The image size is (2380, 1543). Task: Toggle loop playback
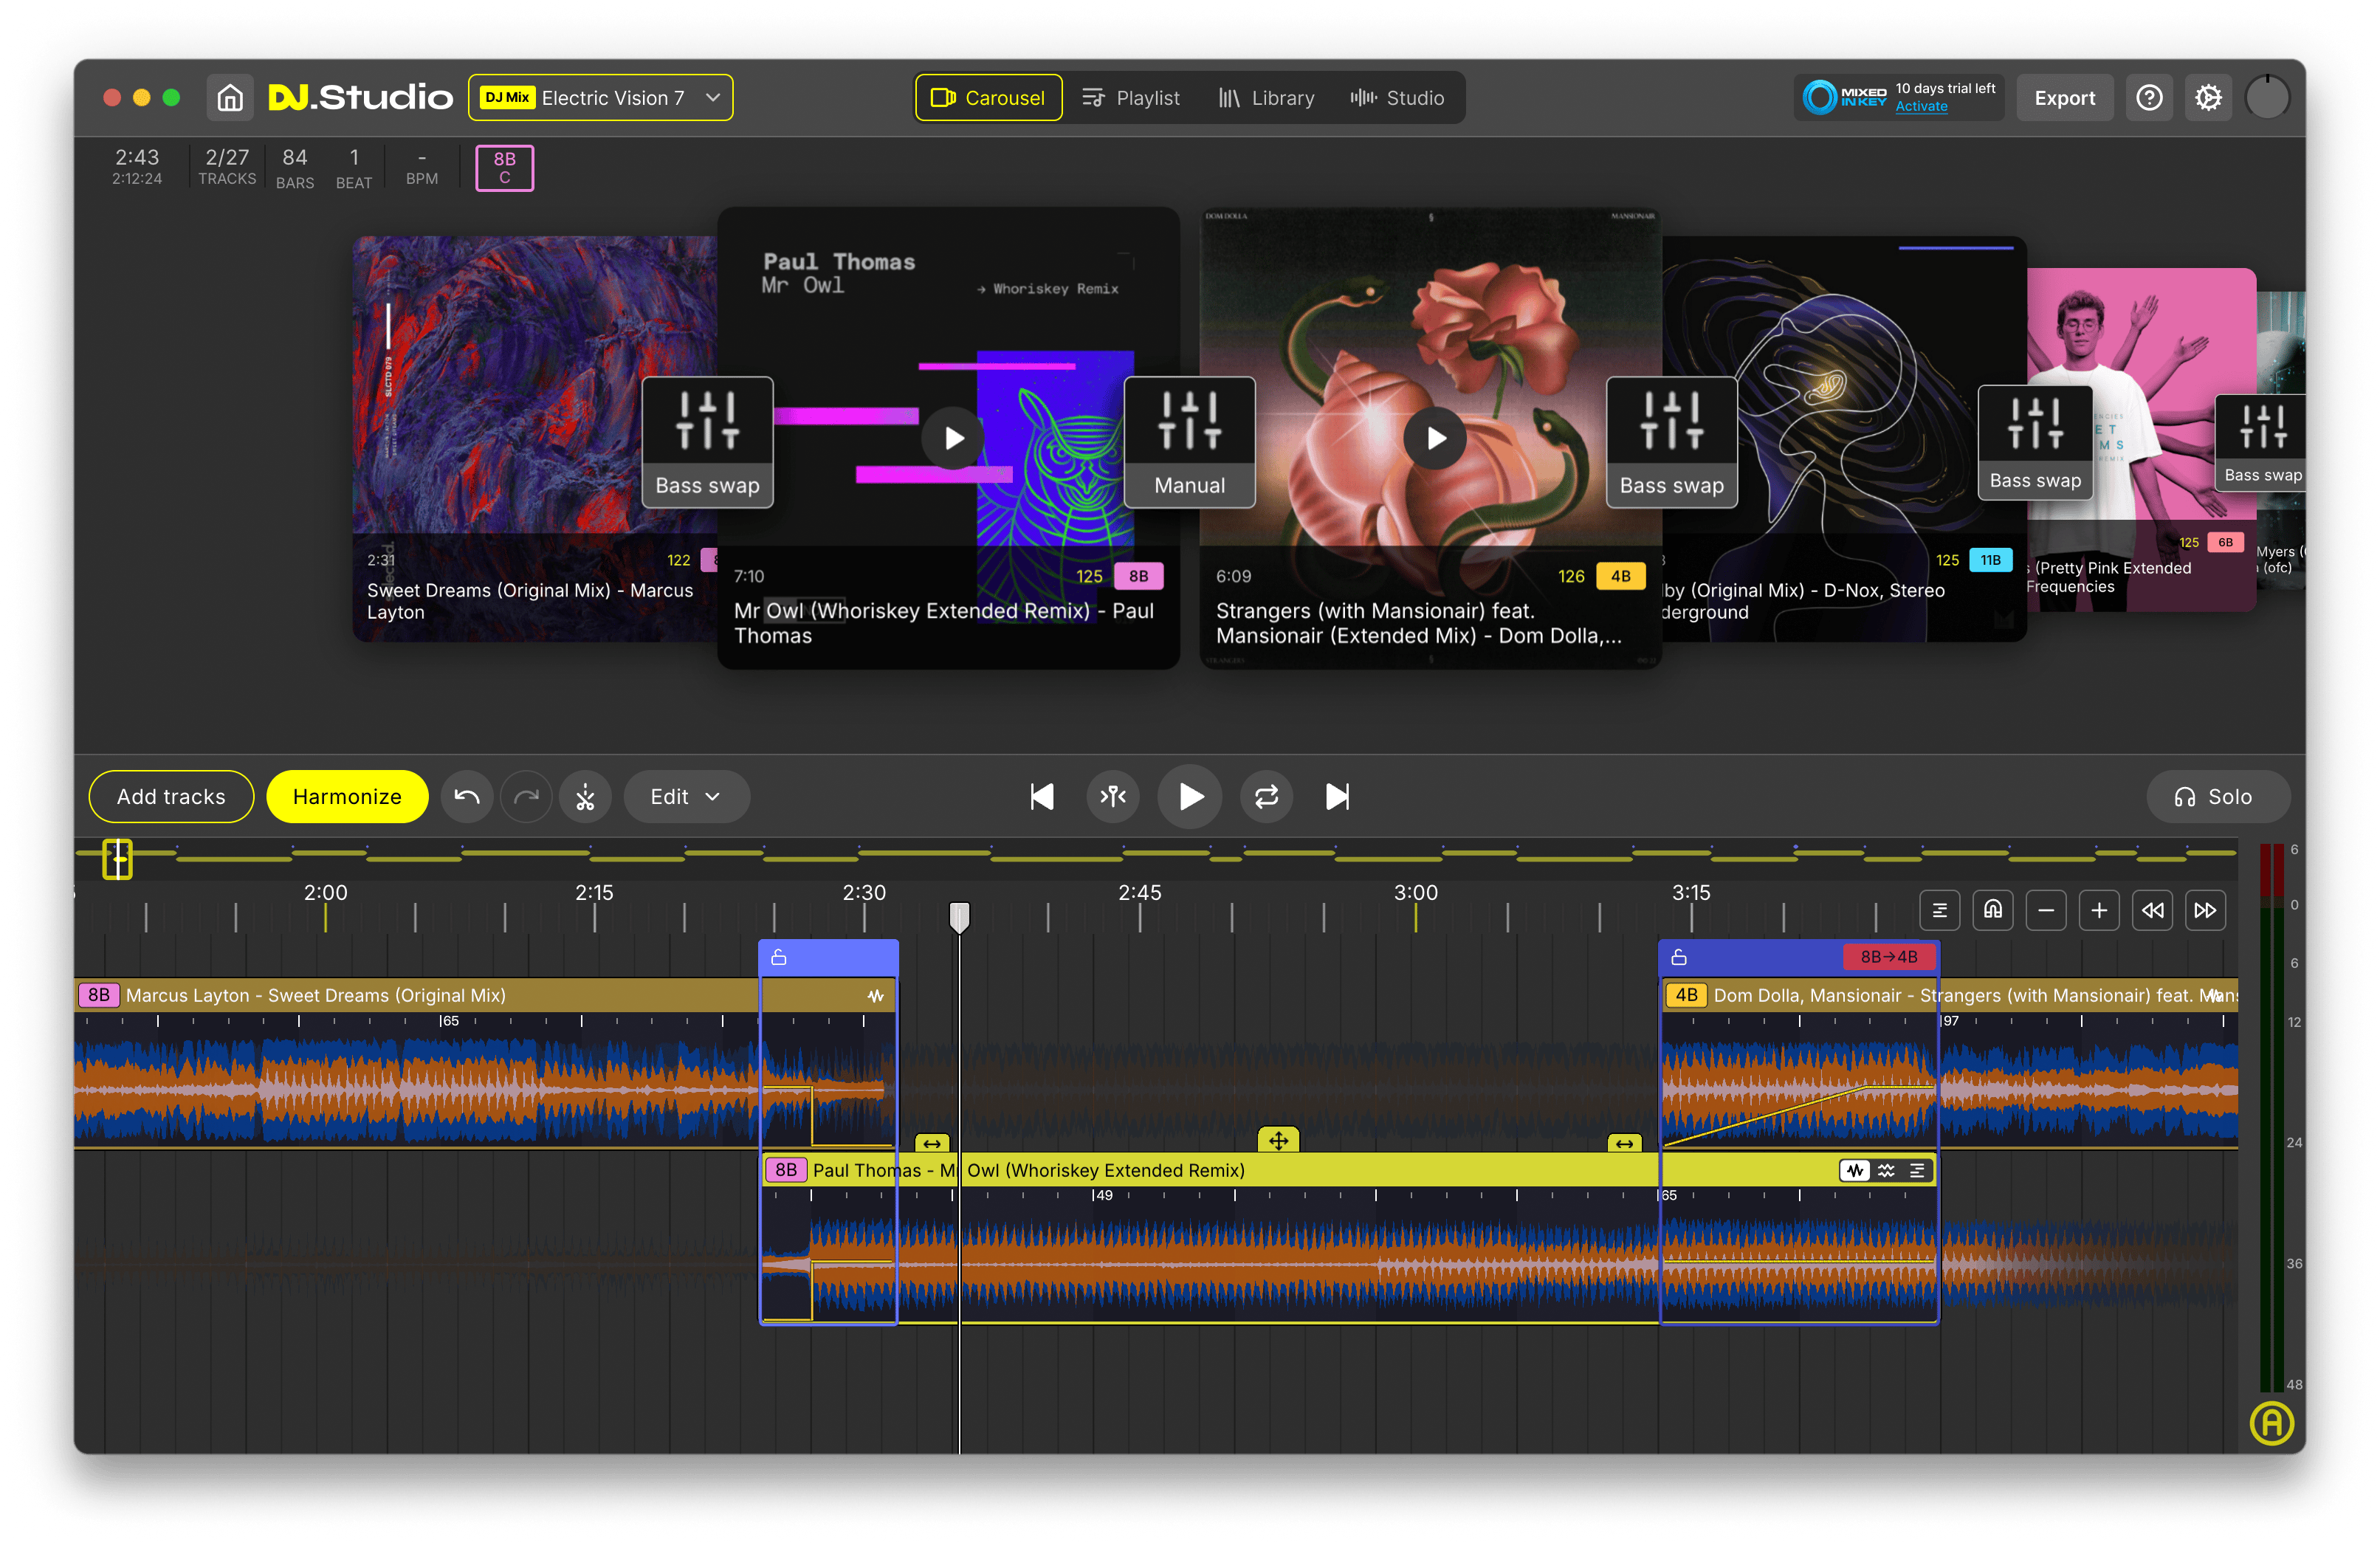coord(1267,797)
